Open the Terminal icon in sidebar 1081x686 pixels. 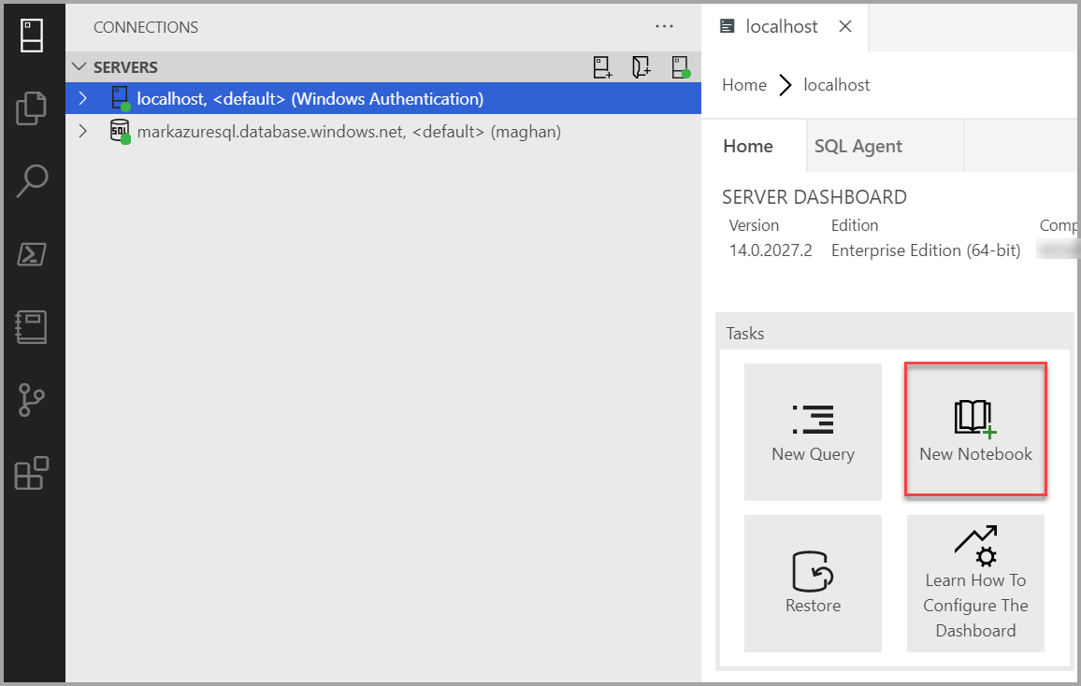click(x=32, y=254)
